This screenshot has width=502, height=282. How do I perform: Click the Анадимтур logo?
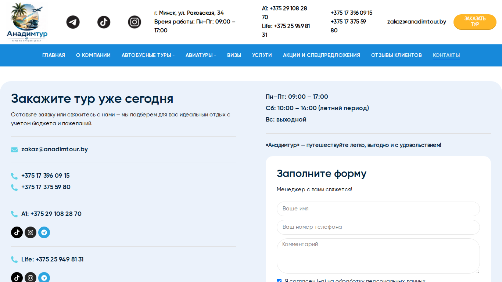tap(27, 22)
